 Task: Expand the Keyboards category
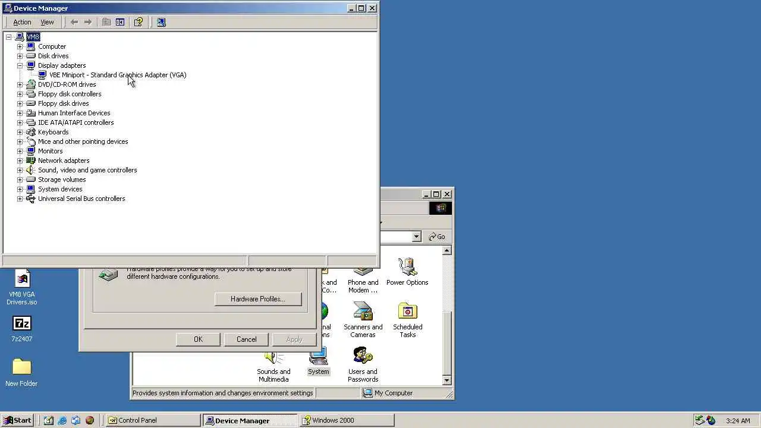click(20, 132)
